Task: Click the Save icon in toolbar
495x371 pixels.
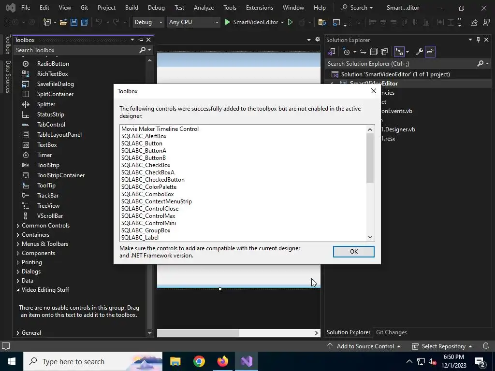Action: coord(74,22)
